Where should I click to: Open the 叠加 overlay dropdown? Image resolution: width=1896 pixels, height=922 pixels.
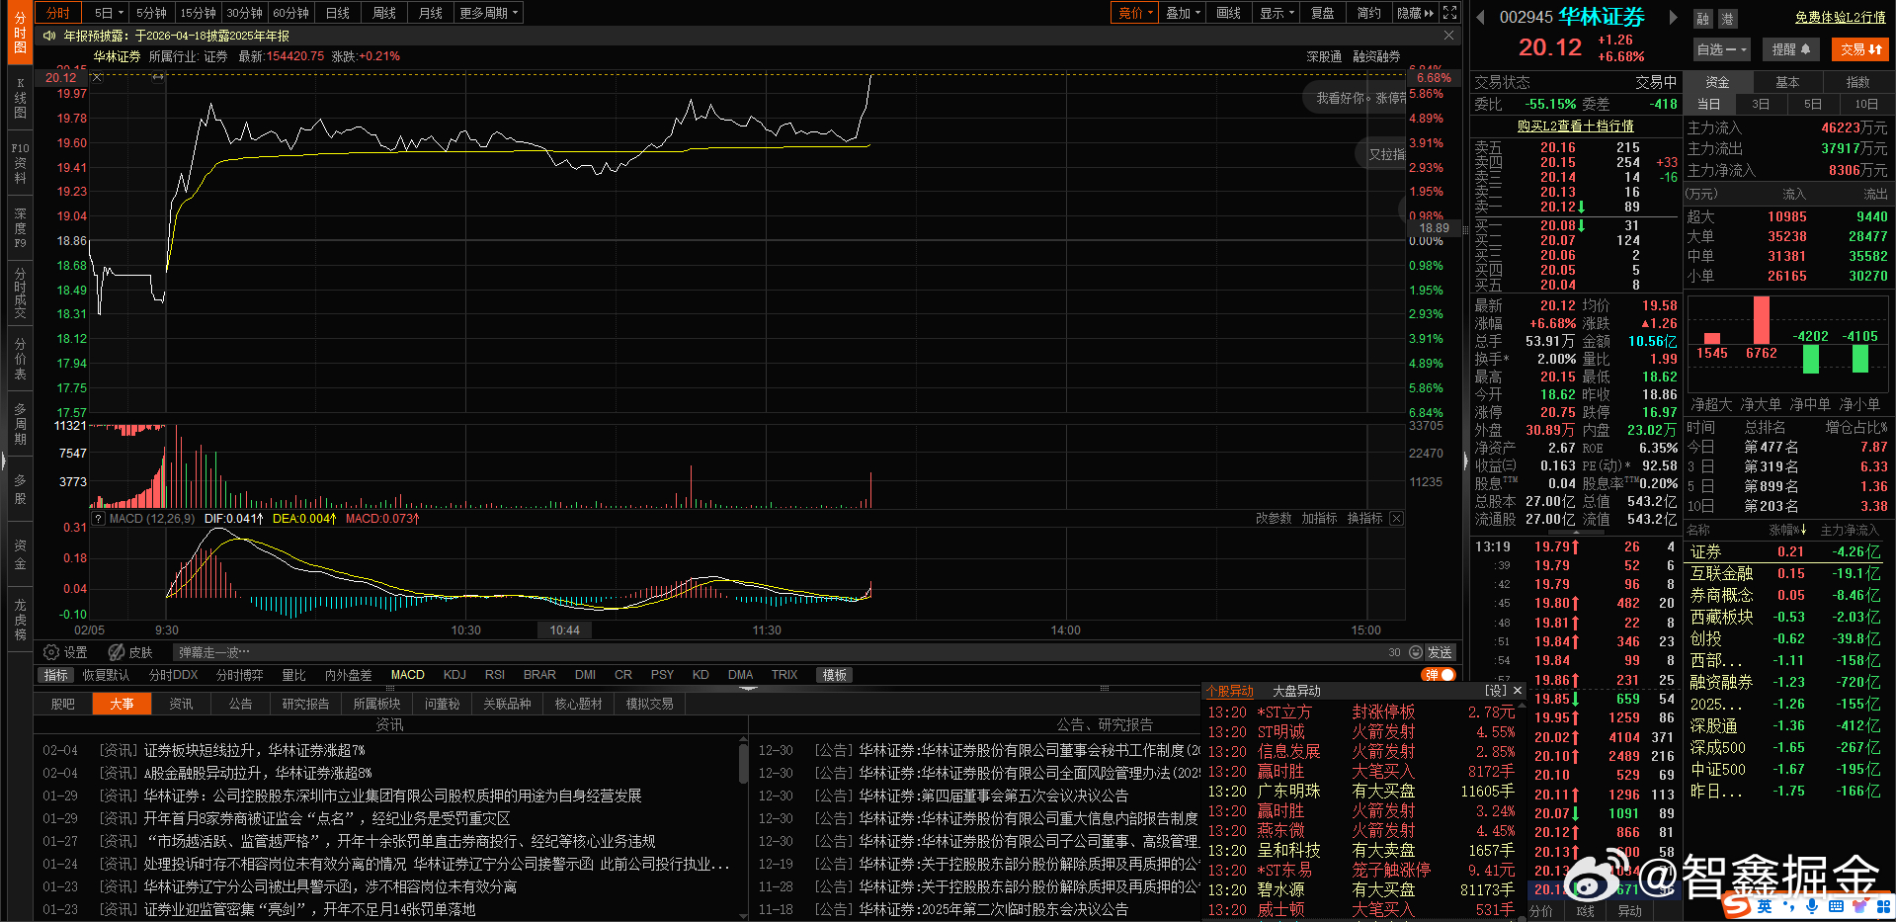coord(1183,13)
